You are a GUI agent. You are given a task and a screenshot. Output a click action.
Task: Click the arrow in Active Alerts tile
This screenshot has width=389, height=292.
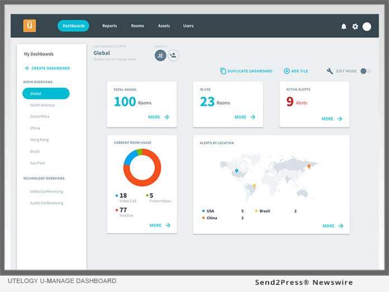point(340,119)
